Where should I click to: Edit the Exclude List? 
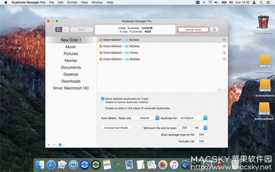202,141
